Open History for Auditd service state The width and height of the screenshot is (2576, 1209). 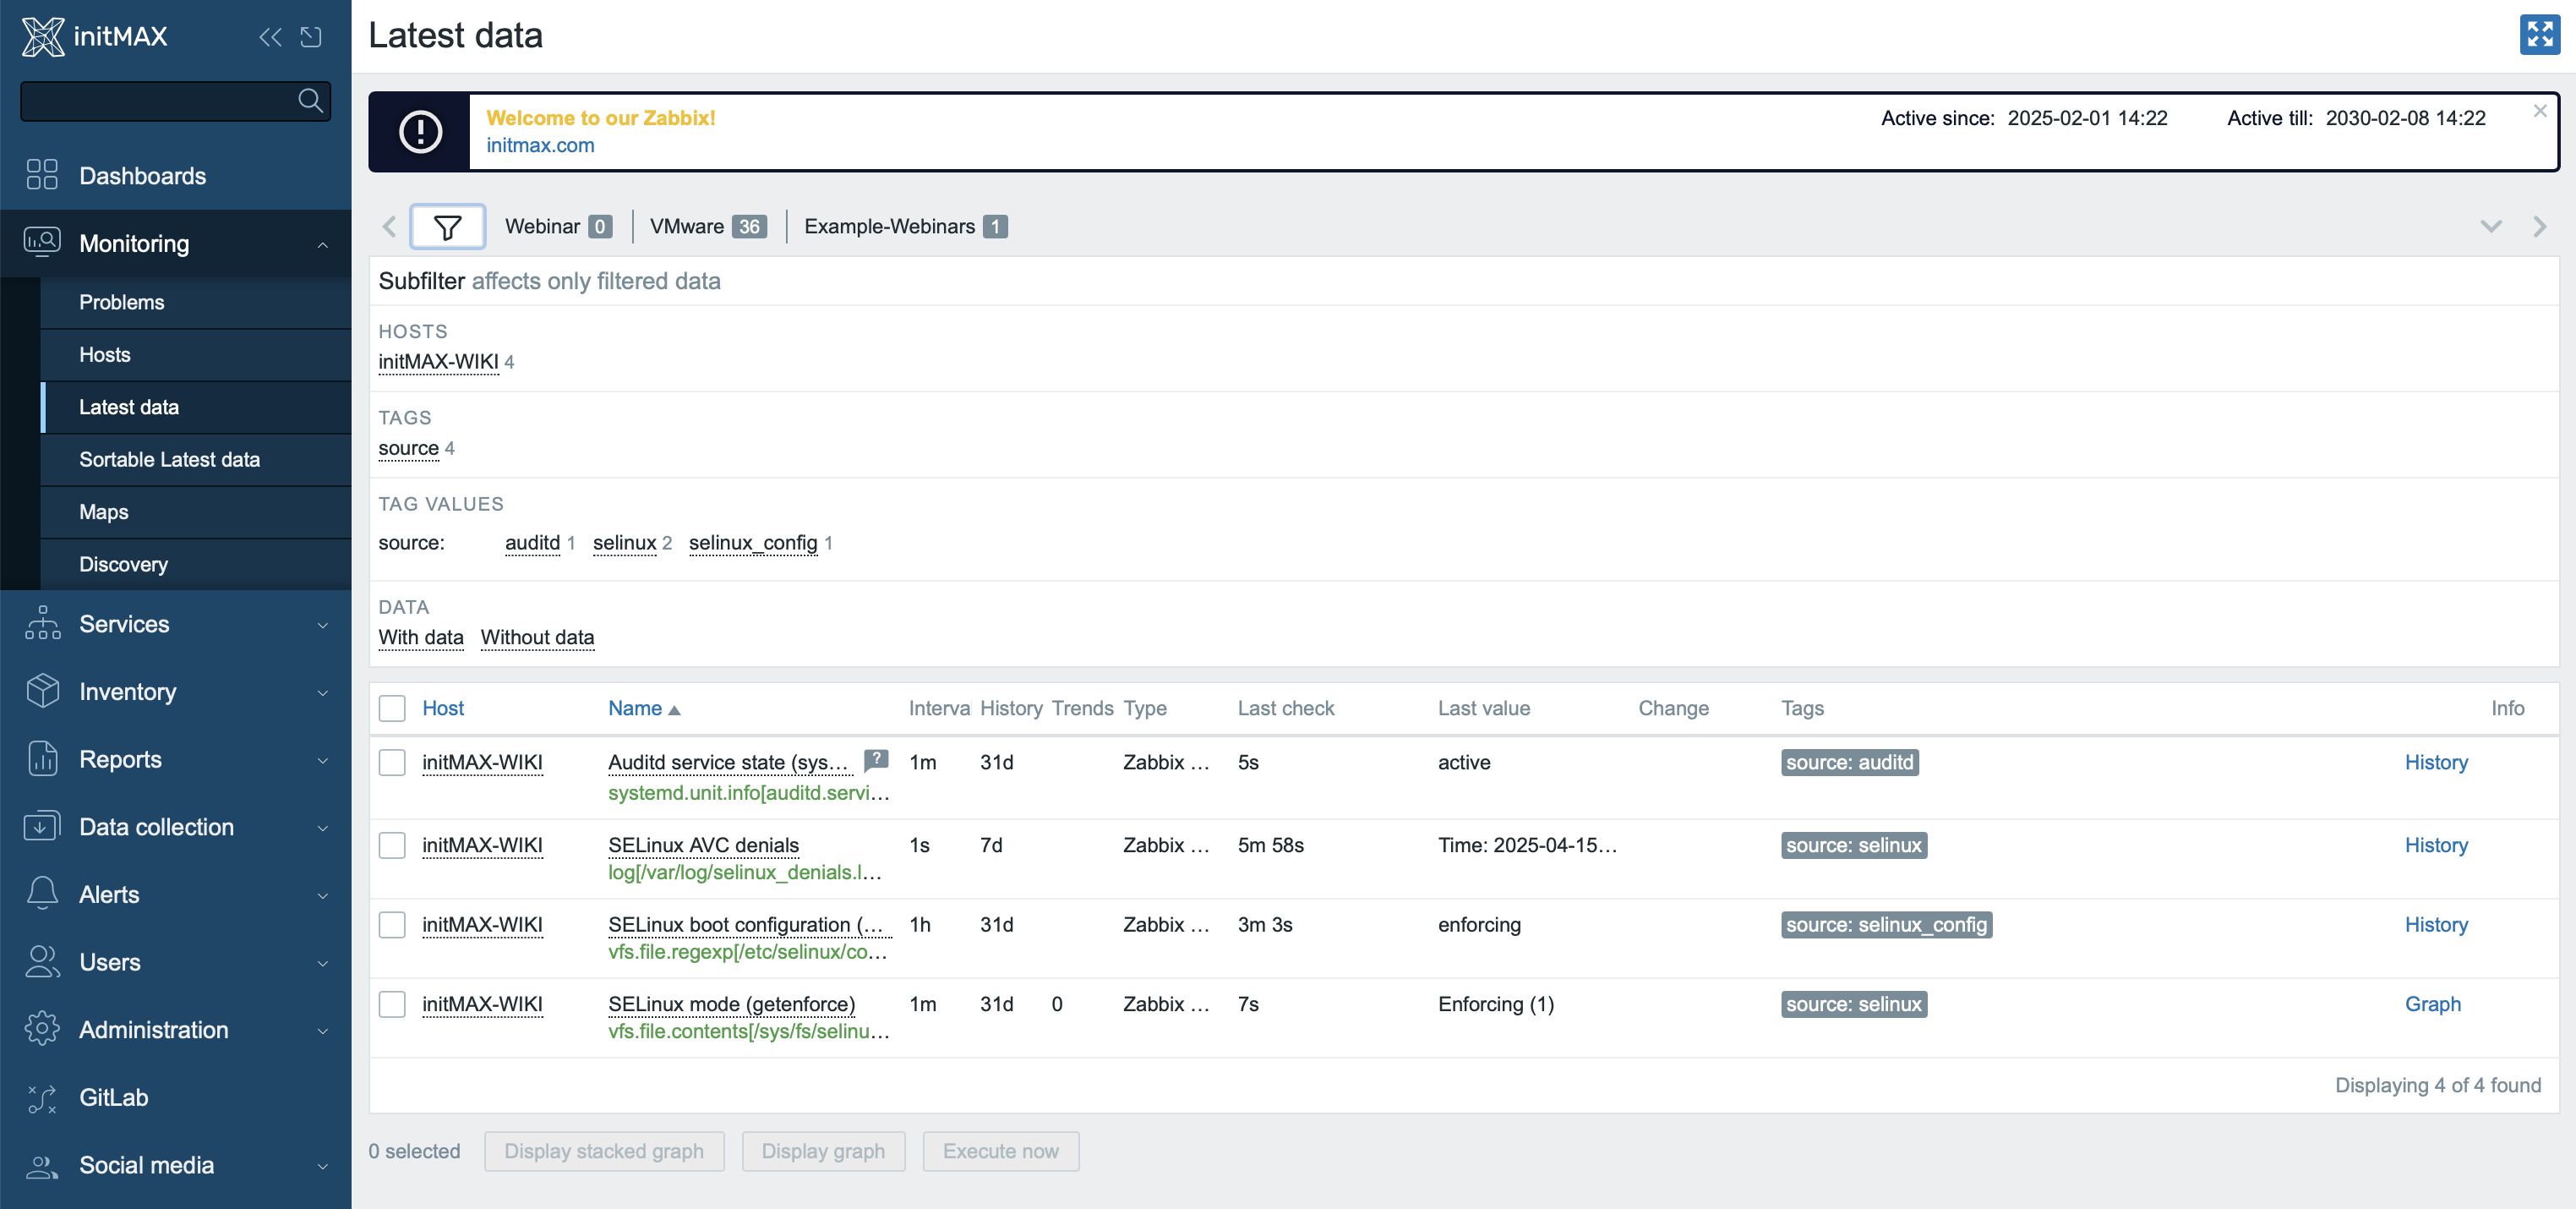pos(2435,762)
